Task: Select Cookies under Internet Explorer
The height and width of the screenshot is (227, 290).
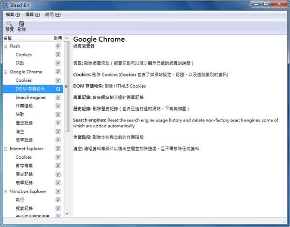Action: pos(24,157)
